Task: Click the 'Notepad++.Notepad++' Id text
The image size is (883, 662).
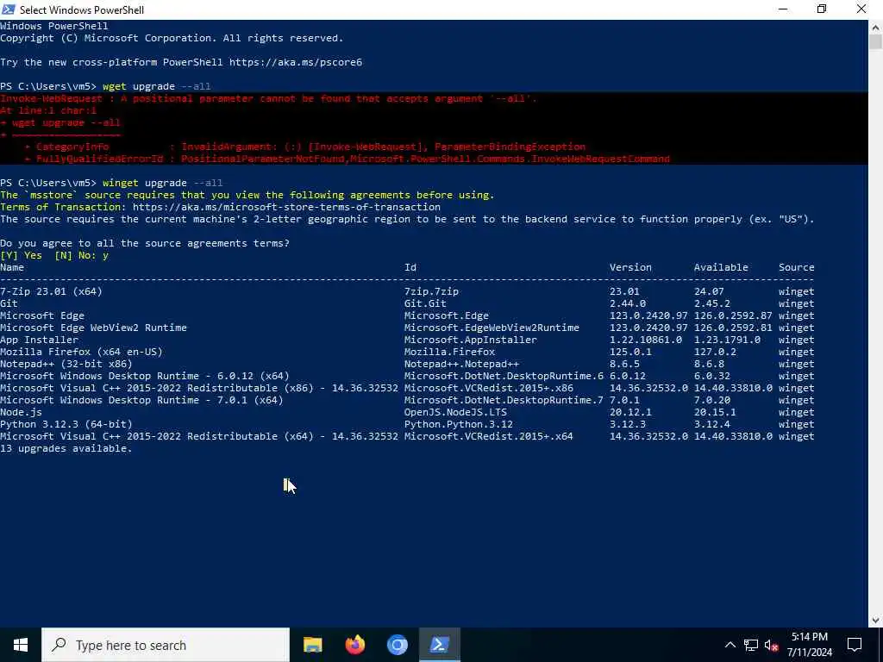Action: pos(461,365)
